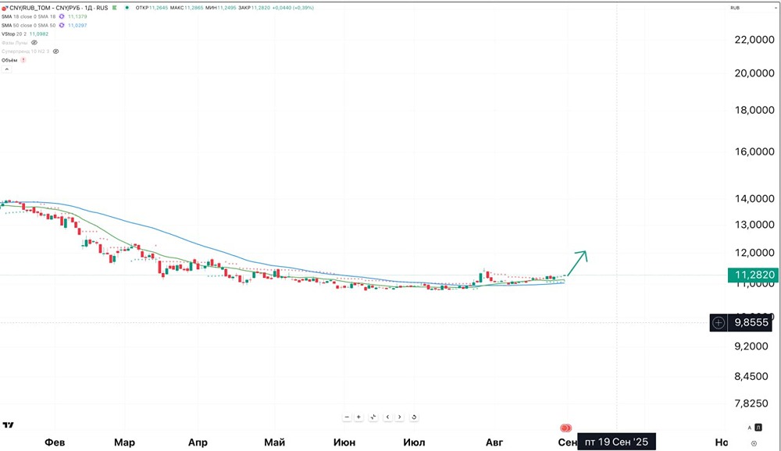The width and height of the screenshot is (781, 451).
Task: Click the plus icon on price 9,8555
Action: pyautogui.click(x=719, y=322)
